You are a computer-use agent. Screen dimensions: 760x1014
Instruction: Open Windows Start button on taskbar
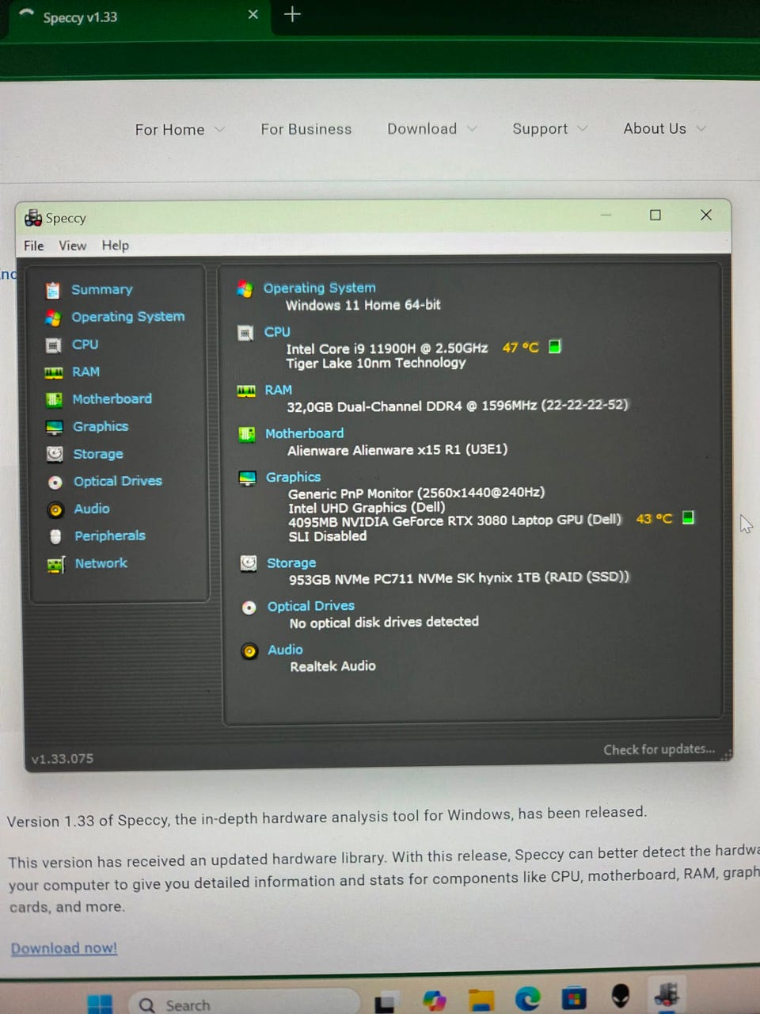pos(100,1004)
